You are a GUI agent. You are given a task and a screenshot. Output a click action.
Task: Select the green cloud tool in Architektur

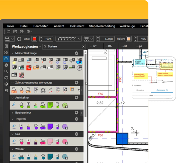pos(22,105)
